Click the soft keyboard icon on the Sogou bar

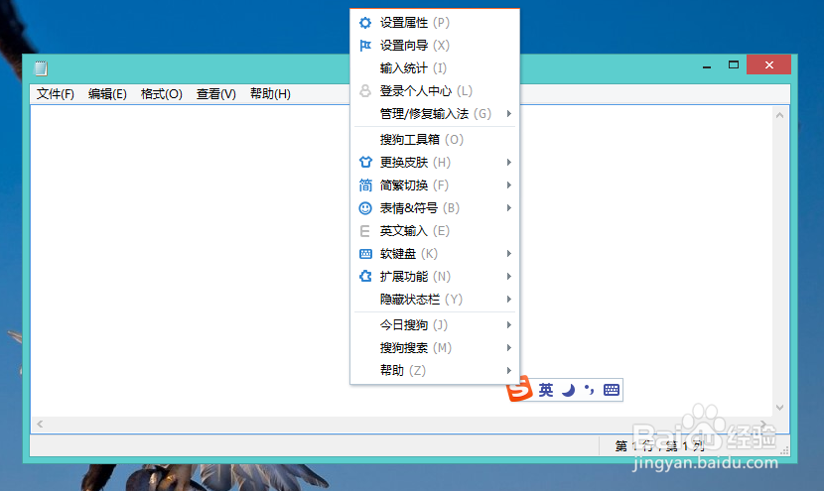pyautogui.click(x=612, y=390)
